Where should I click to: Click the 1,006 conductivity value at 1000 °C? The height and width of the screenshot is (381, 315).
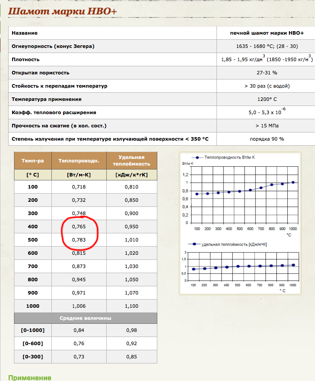click(79, 306)
